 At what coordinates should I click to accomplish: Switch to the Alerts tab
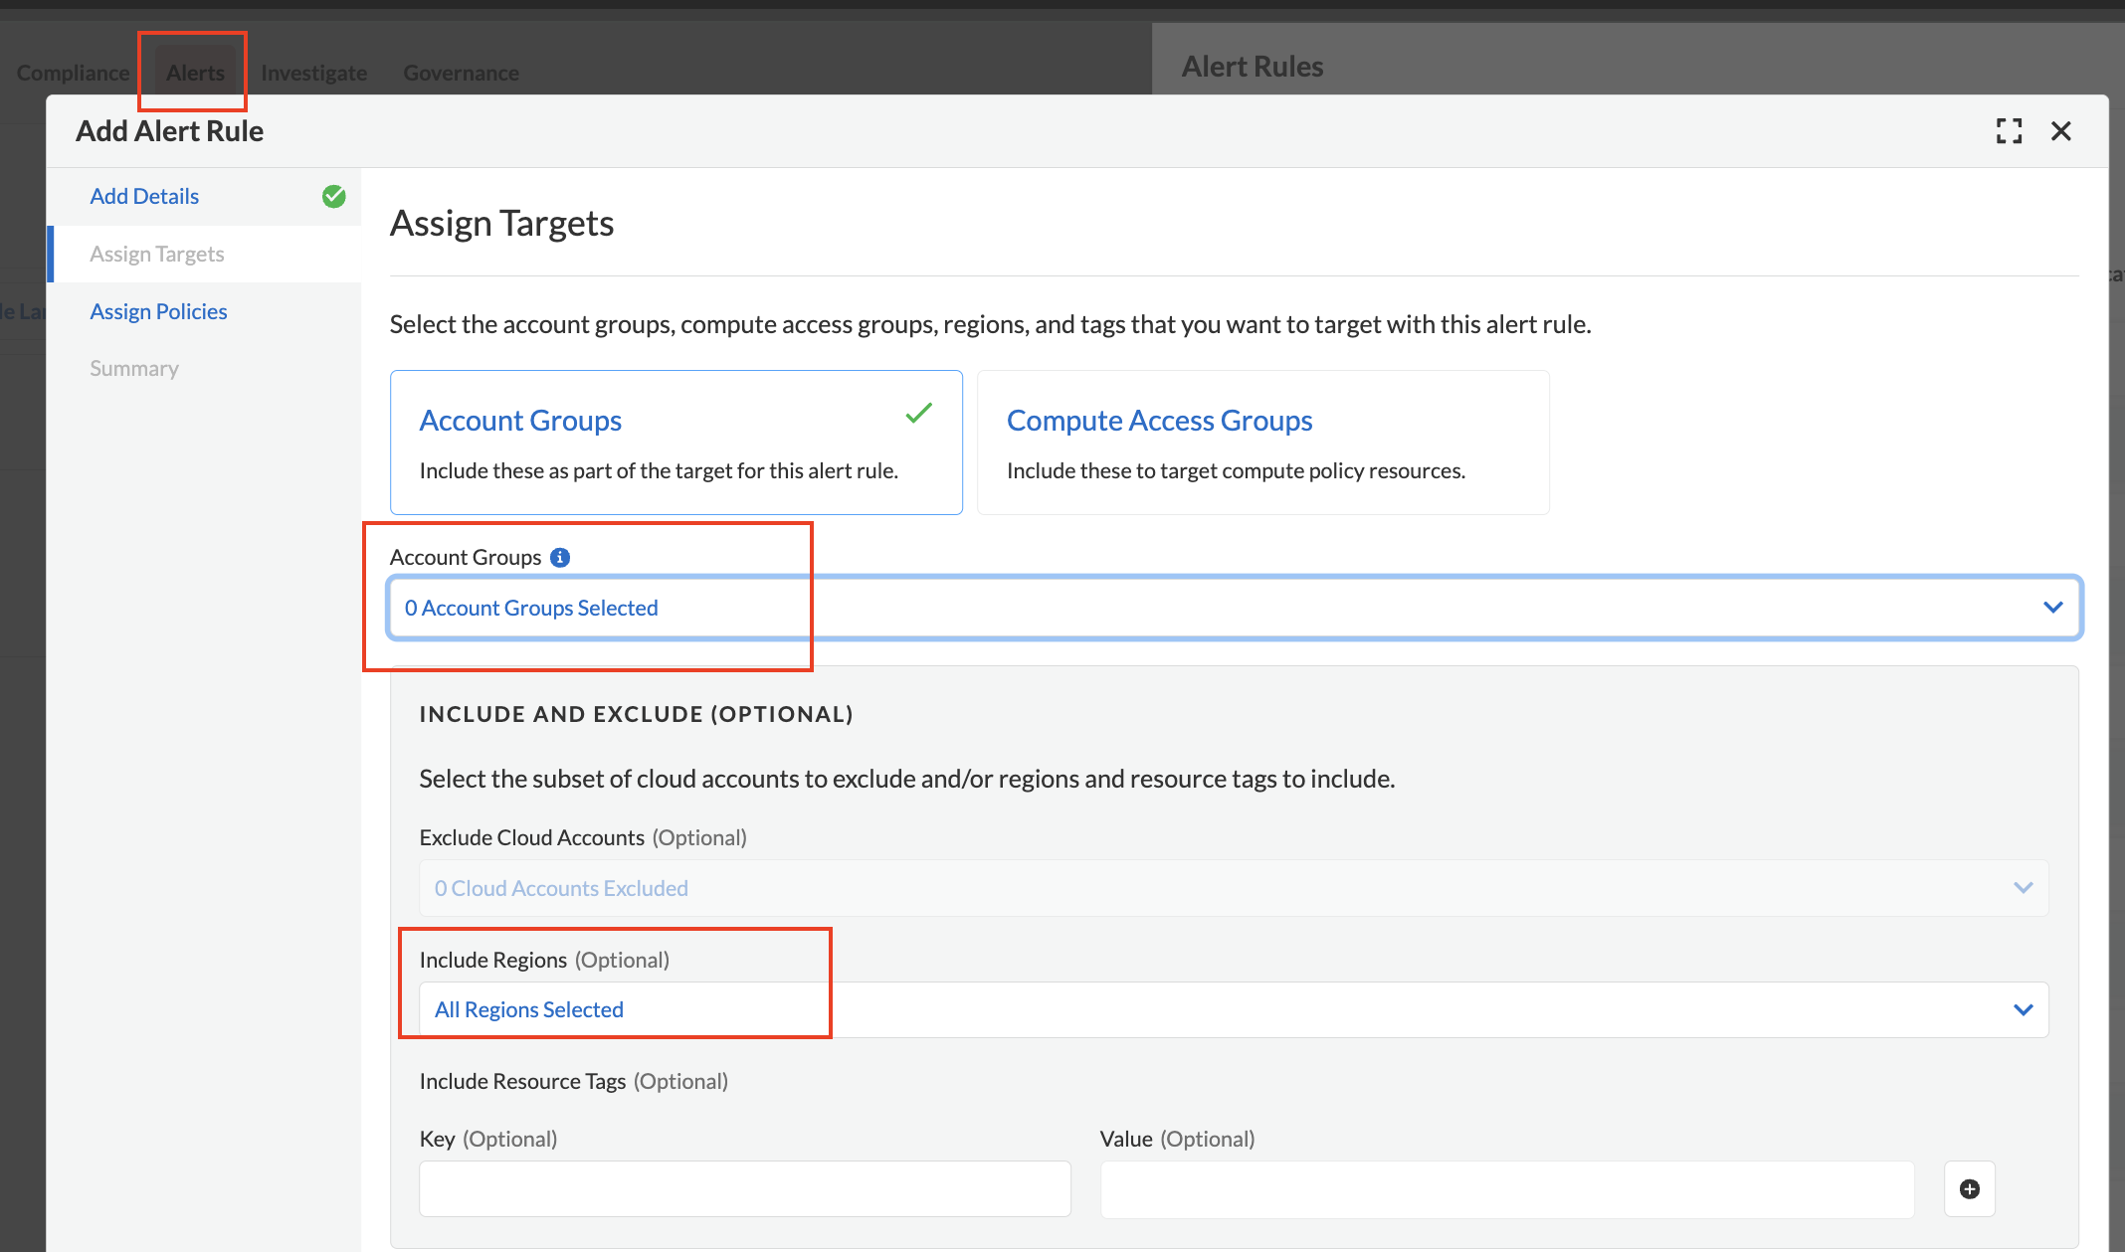[x=195, y=73]
